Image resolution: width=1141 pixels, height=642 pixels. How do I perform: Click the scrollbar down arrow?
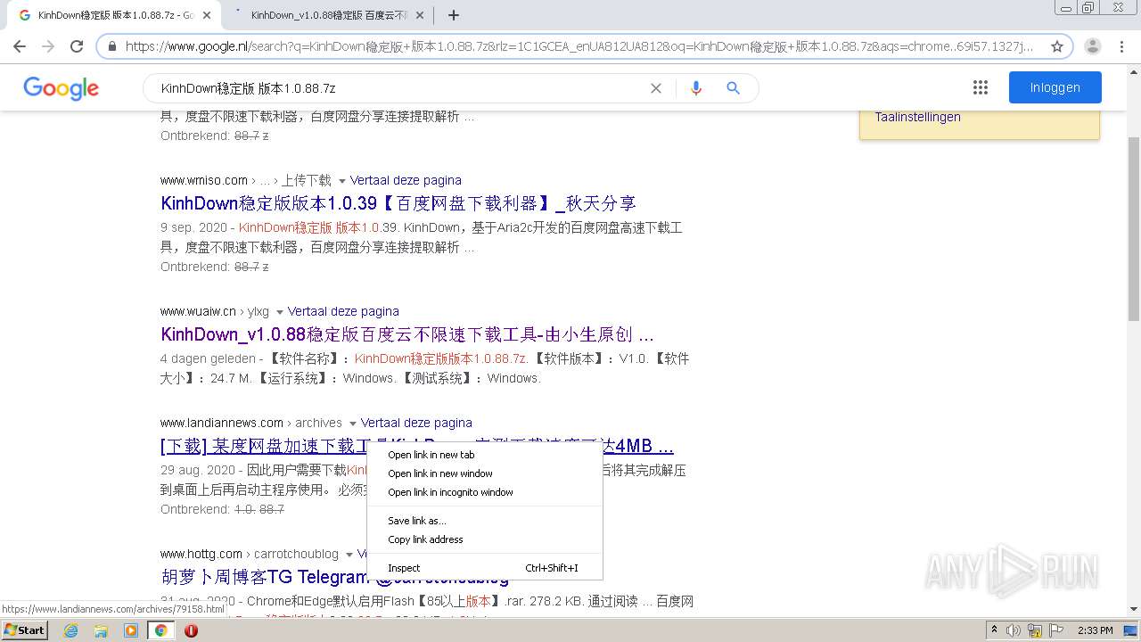1134,610
